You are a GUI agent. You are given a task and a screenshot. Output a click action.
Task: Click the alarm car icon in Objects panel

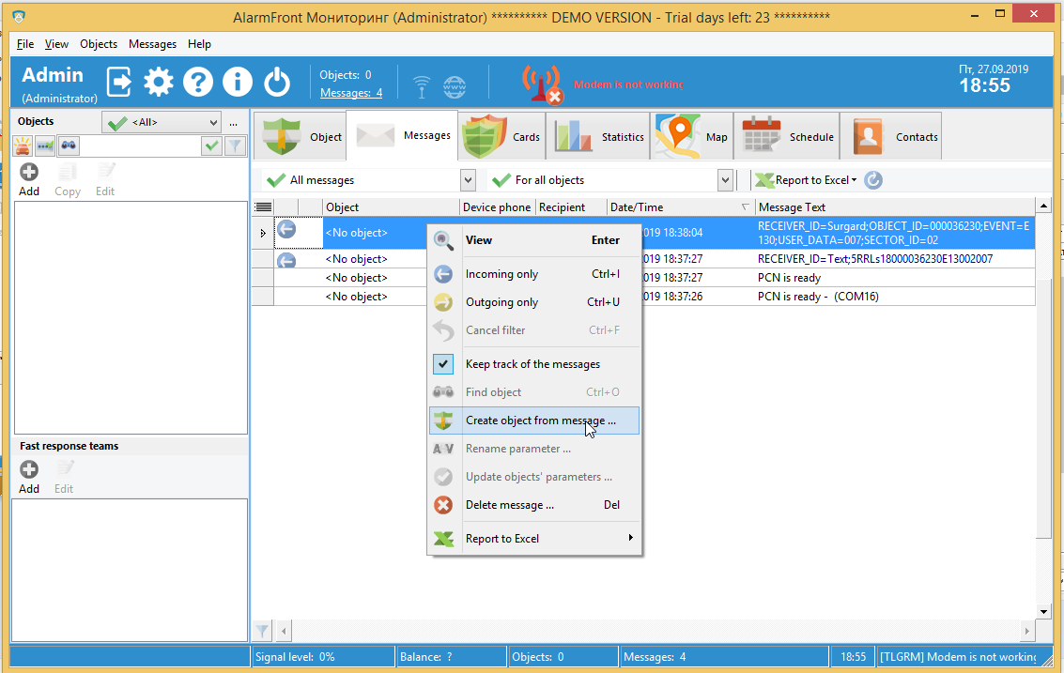(x=23, y=145)
